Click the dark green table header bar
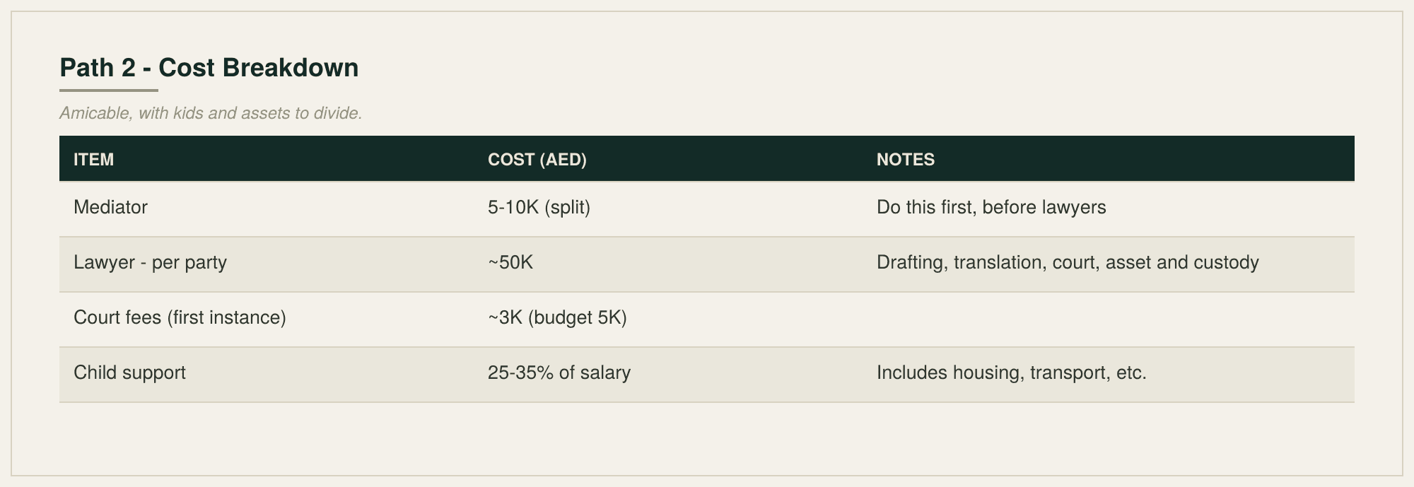Viewport: 1414px width, 487px height. [x=707, y=159]
